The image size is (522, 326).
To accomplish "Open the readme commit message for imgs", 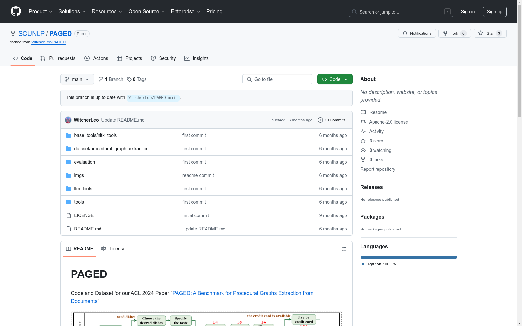I will [x=198, y=175].
